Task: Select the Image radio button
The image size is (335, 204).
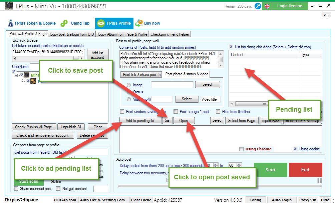Action: [129, 85]
